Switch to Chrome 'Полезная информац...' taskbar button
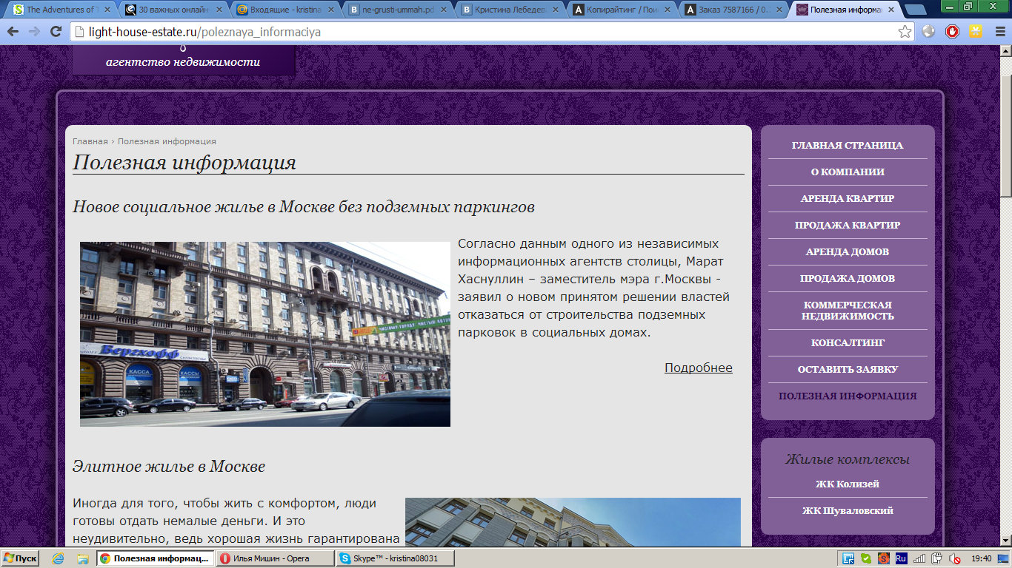This screenshot has width=1012, height=568. click(x=156, y=558)
